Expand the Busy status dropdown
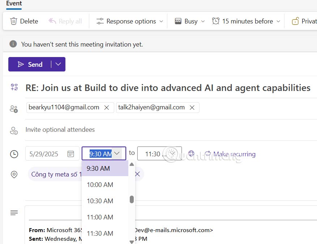Image resolution: width=317 pixels, height=244 pixels. (x=203, y=21)
